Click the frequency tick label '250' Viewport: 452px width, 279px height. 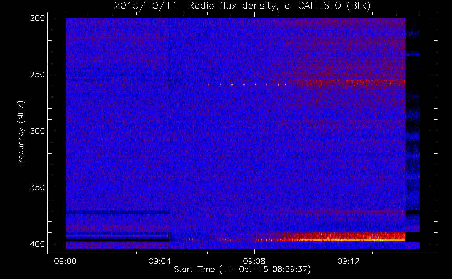point(37,74)
